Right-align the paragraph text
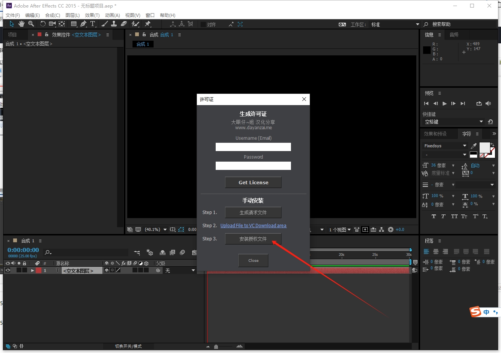Screen dimensions: 501x353 pos(445,252)
